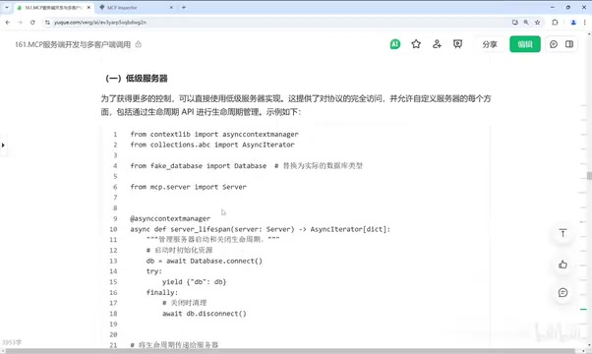This screenshot has width=592, height=354.
Task: Open the presentation mode icon
Action: pyautogui.click(x=457, y=44)
